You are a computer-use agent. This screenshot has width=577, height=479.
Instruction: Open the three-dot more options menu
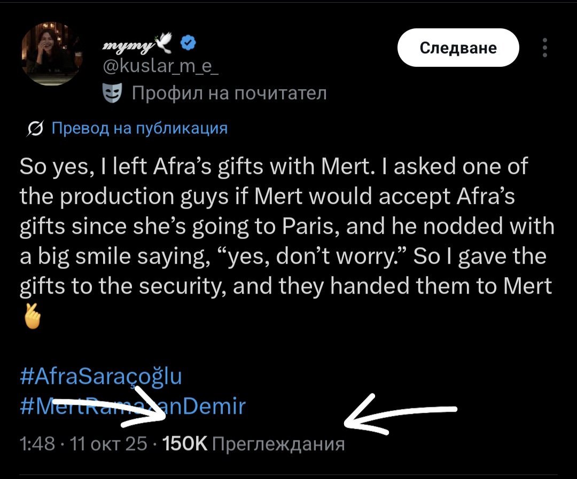(x=544, y=48)
